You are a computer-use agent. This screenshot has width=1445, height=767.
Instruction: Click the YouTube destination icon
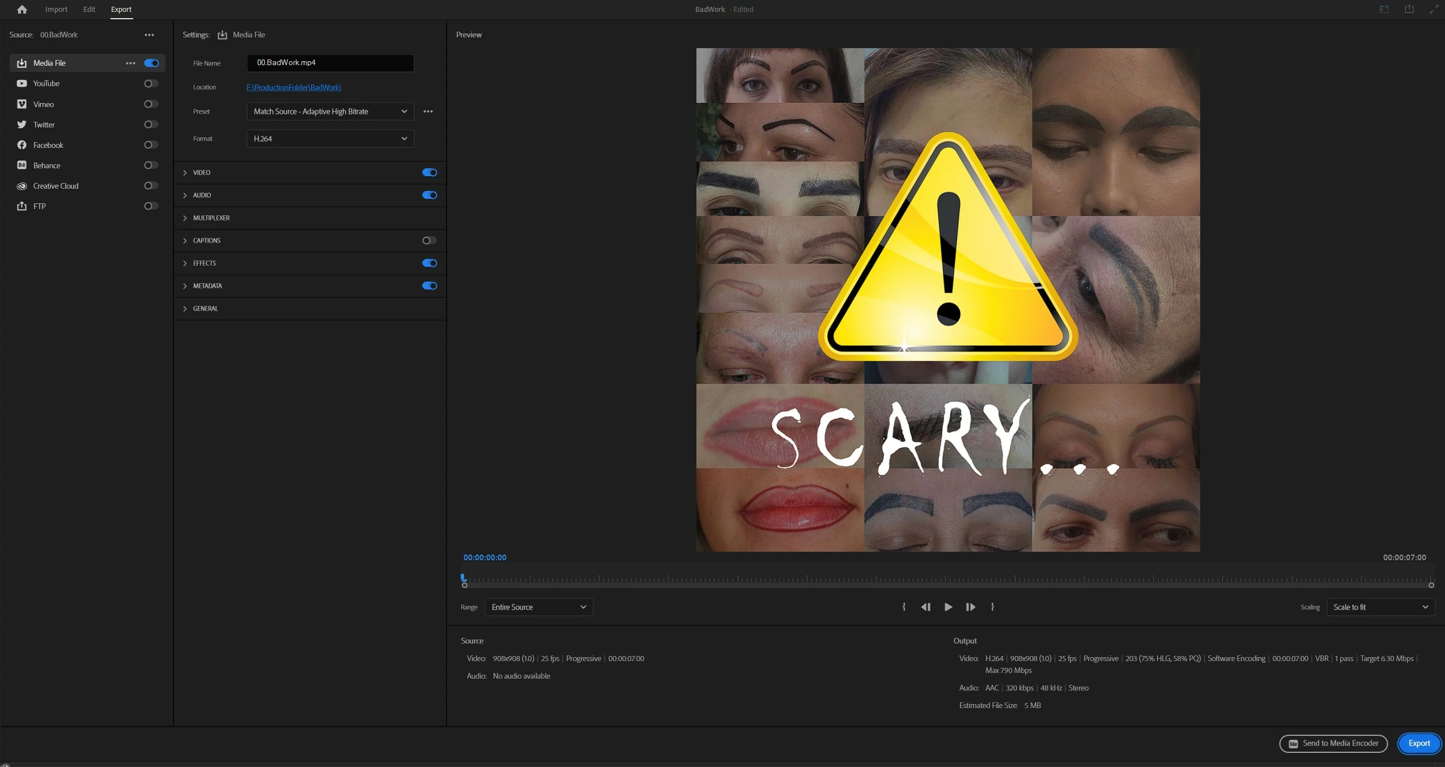[22, 83]
